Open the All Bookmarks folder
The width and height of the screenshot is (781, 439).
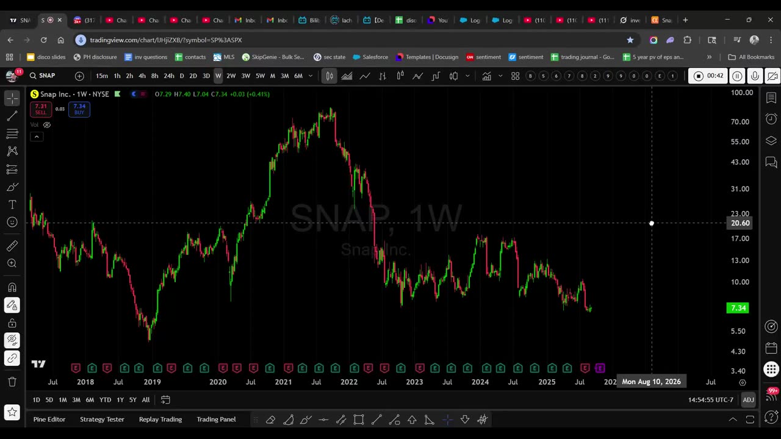pos(751,57)
